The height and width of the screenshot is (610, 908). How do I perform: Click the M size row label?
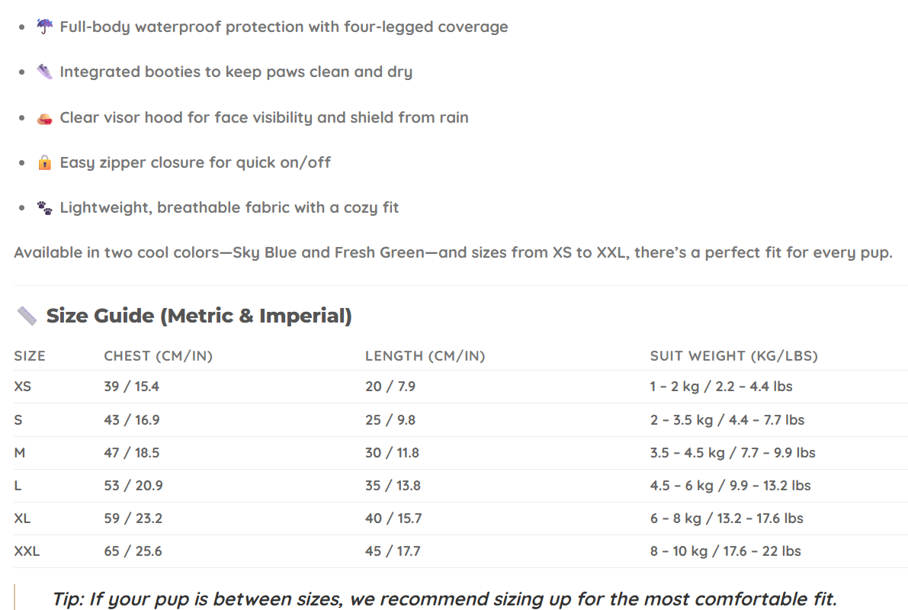(x=20, y=453)
